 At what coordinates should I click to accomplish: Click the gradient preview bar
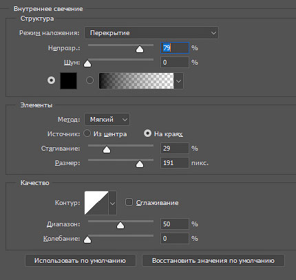(x=136, y=80)
